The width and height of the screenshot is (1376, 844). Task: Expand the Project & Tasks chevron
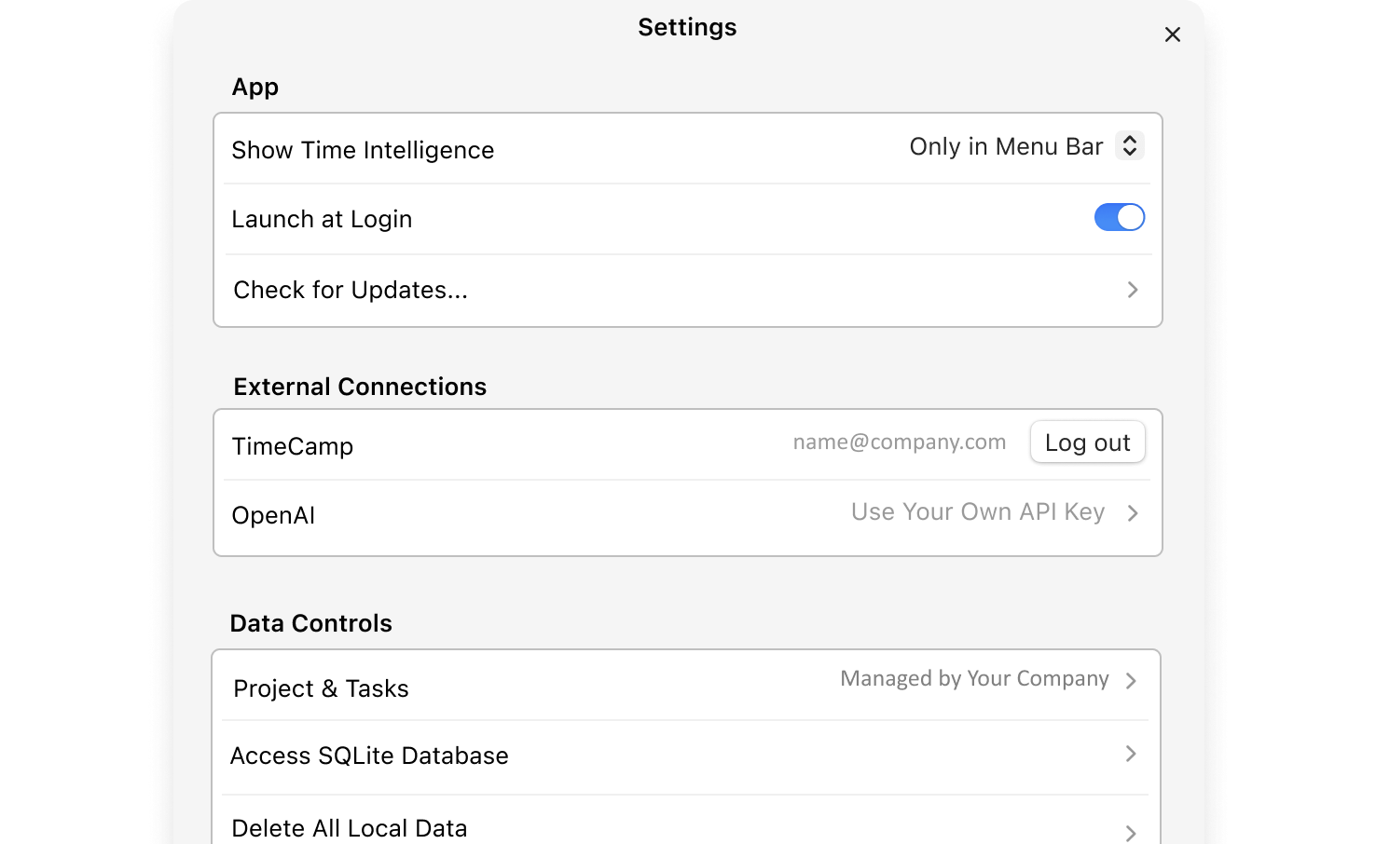click(1131, 681)
